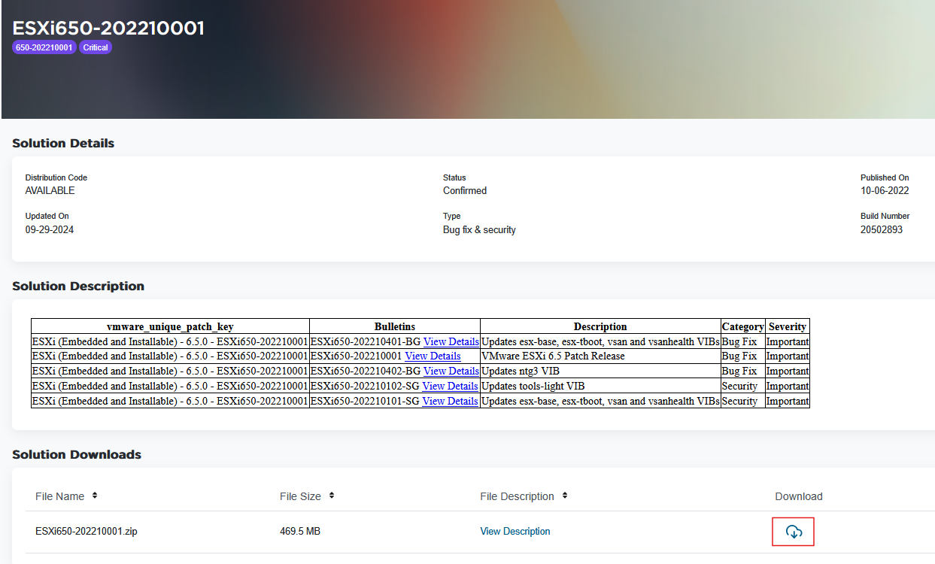Click the download cloud icon for ESXi650-202210001.zip
This screenshot has width=935, height=564.
(x=794, y=532)
